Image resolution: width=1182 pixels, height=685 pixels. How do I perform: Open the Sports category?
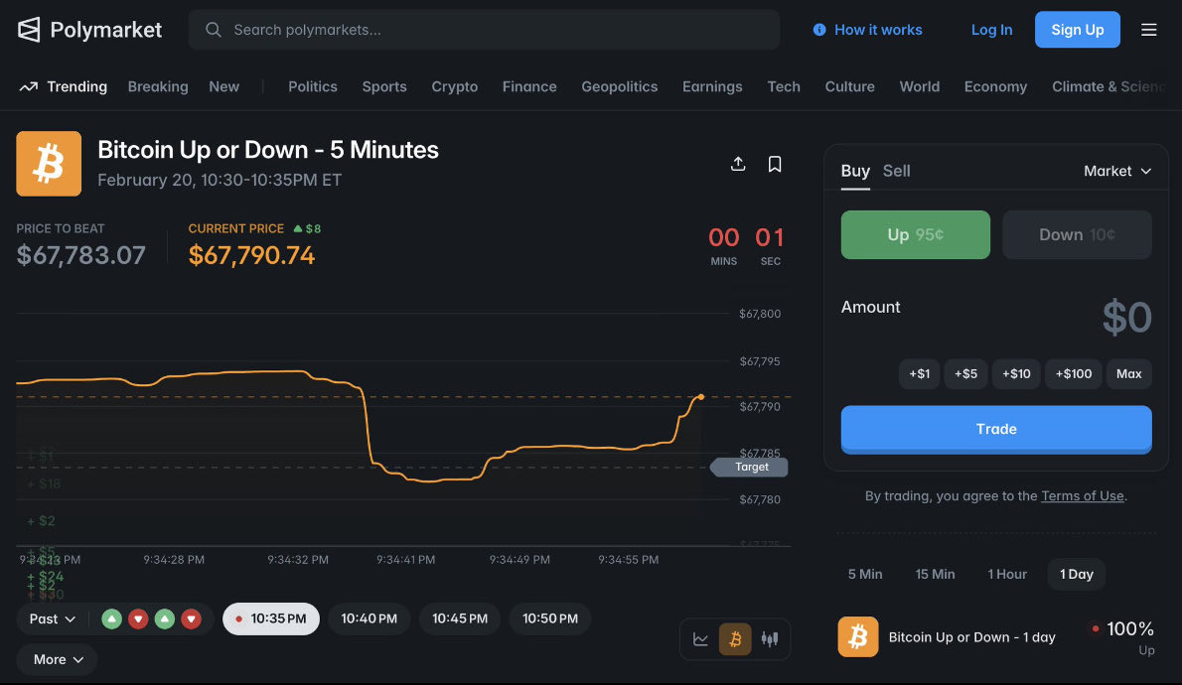[383, 86]
